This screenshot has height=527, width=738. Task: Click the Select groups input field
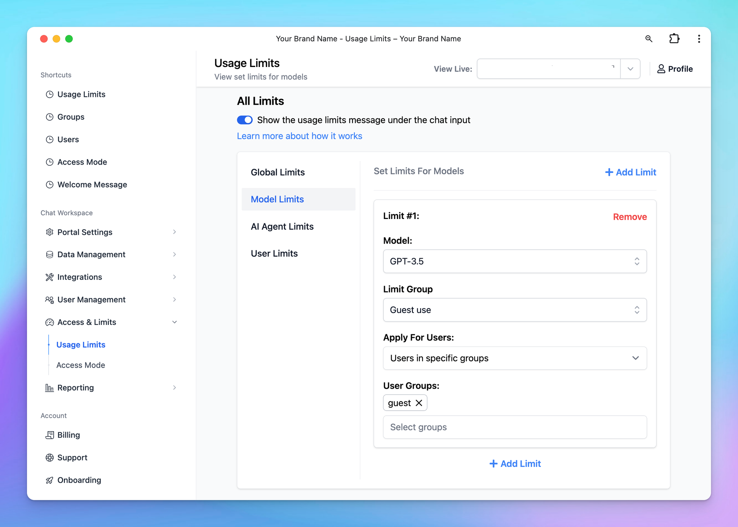515,427
